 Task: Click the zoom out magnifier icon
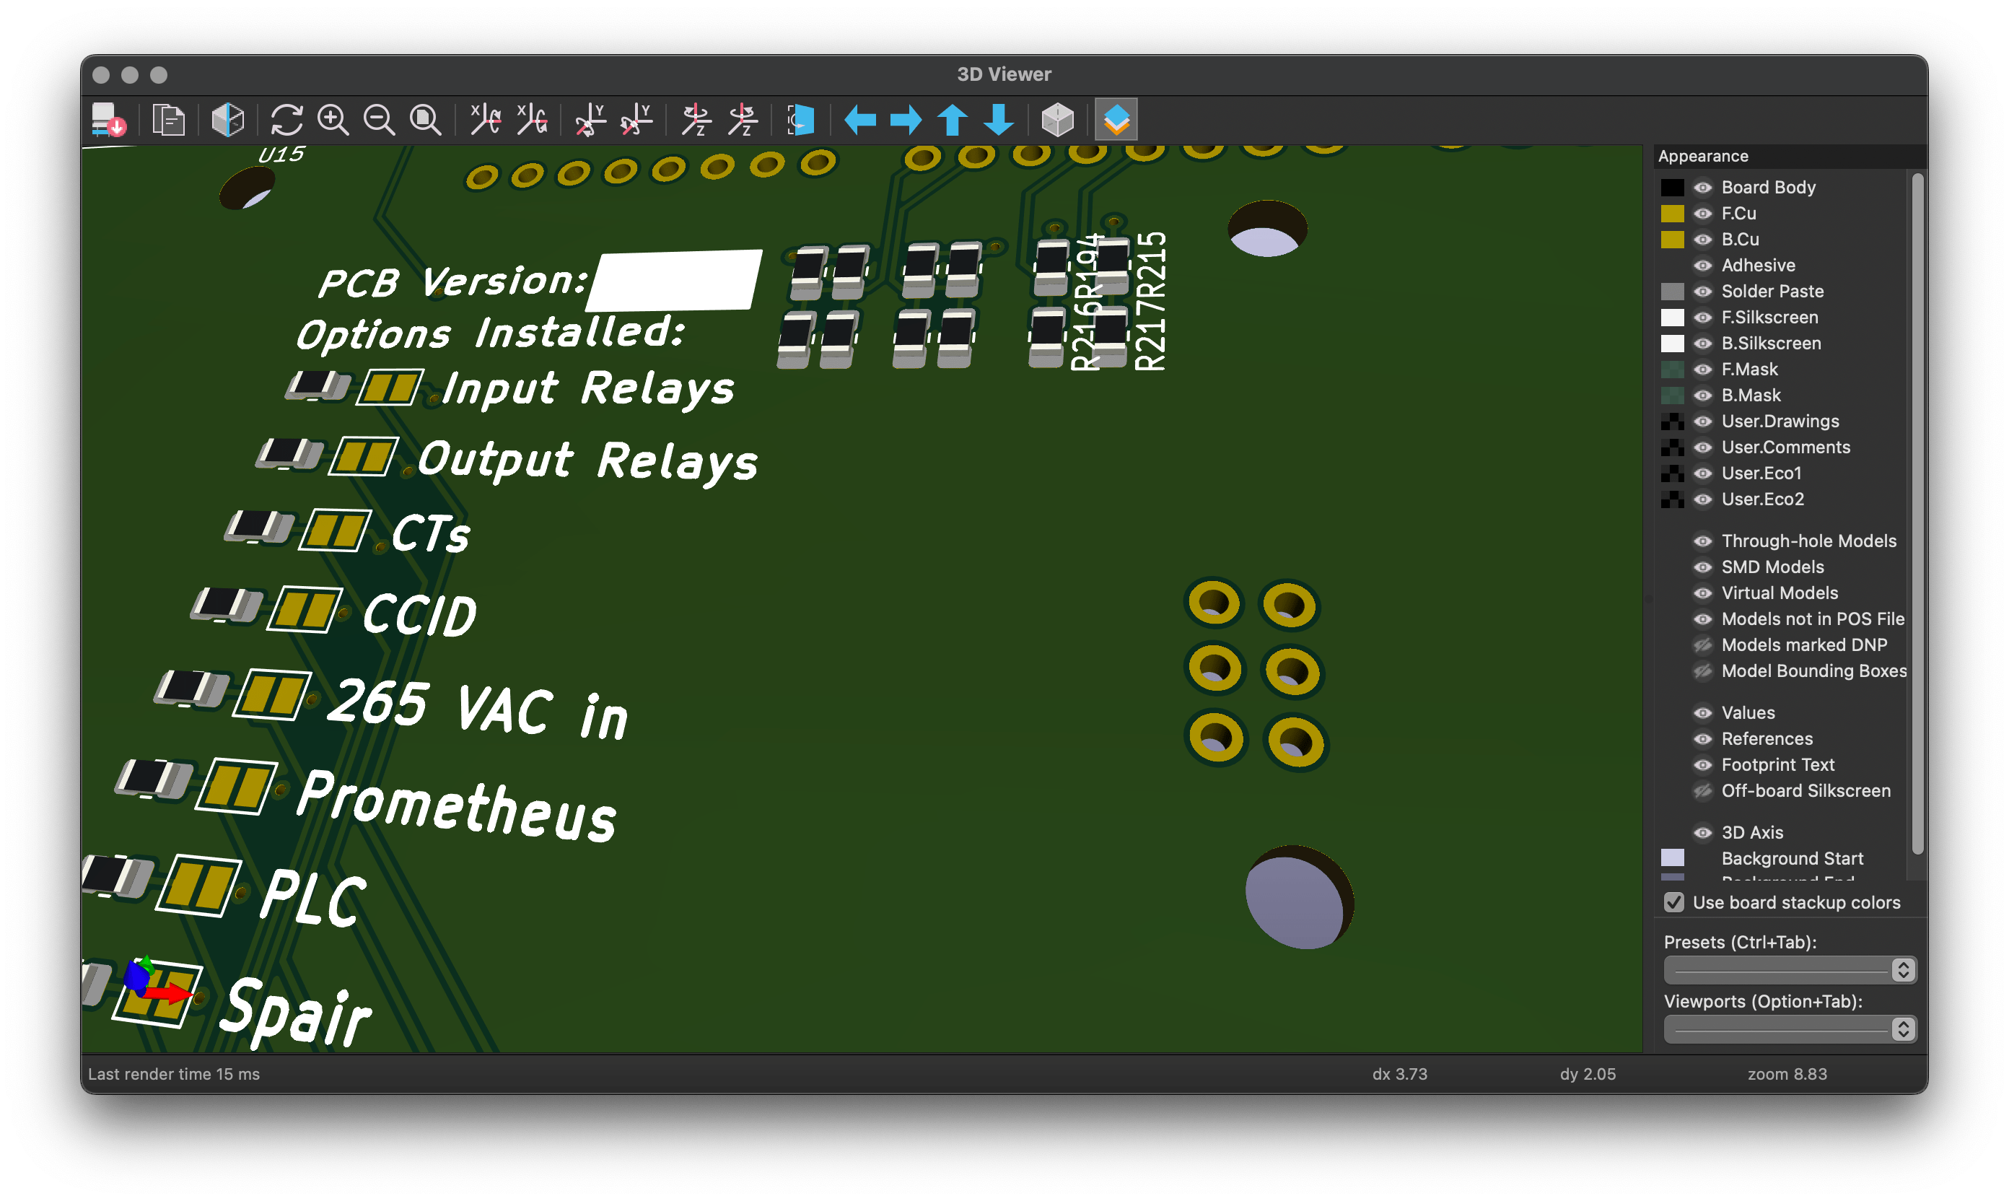point(379,120)
